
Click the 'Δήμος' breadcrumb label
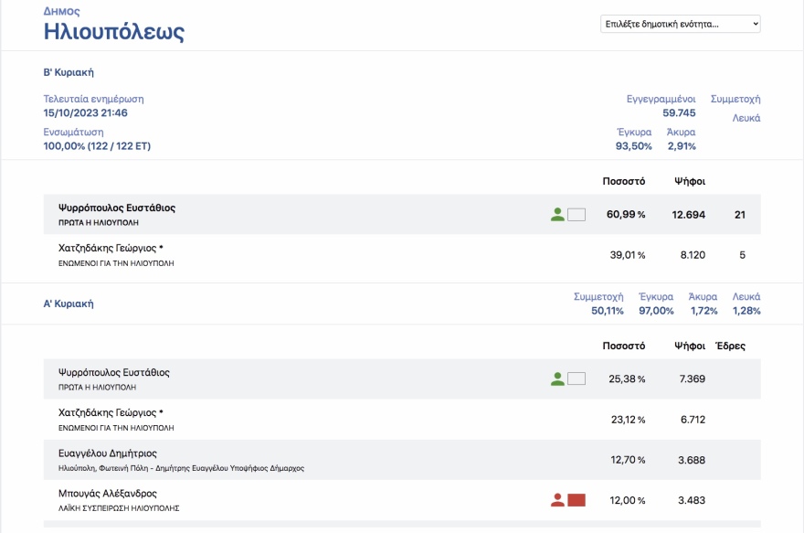pyautogui.click(x=61, y=12)
